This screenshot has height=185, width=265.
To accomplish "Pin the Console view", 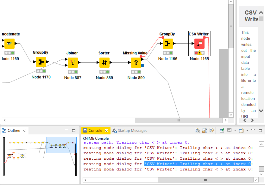I will click(222, 130).
